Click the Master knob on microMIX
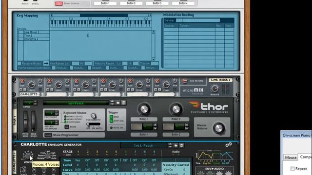The width and height of the screenshot is (312, 175). [214, 88]
